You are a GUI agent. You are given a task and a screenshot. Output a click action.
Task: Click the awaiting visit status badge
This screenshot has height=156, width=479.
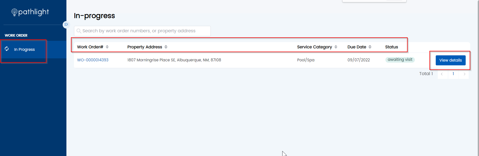point(400,60)
